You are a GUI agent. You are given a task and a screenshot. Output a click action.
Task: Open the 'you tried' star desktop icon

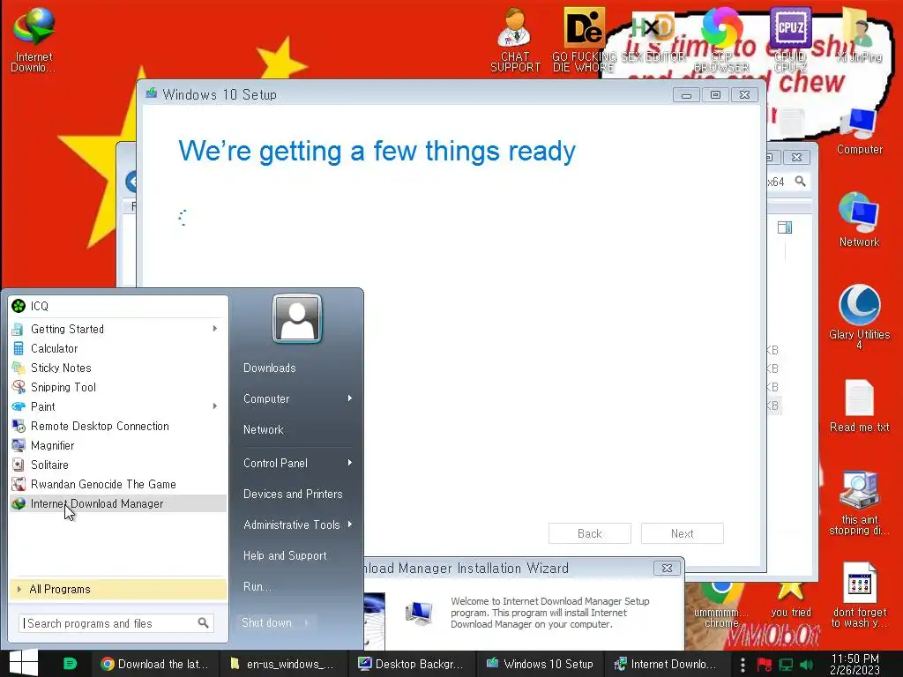791,599
